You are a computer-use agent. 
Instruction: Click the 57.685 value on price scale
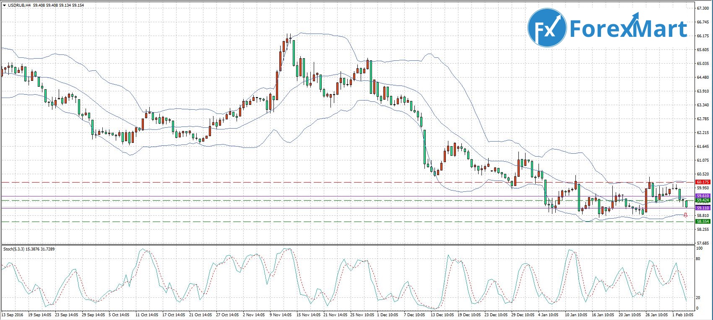coord(703,243)
